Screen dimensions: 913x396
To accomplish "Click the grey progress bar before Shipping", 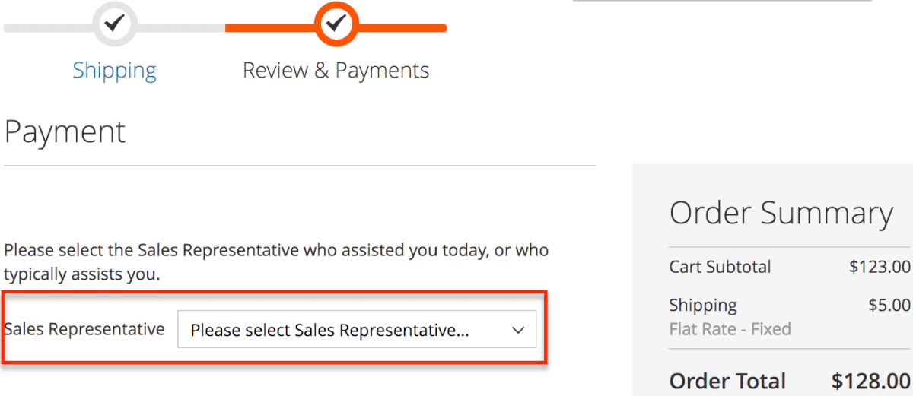I will 47,28.
